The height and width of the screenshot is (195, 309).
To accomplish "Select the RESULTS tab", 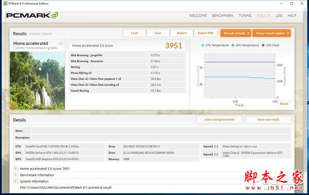I will pos(264,15).
